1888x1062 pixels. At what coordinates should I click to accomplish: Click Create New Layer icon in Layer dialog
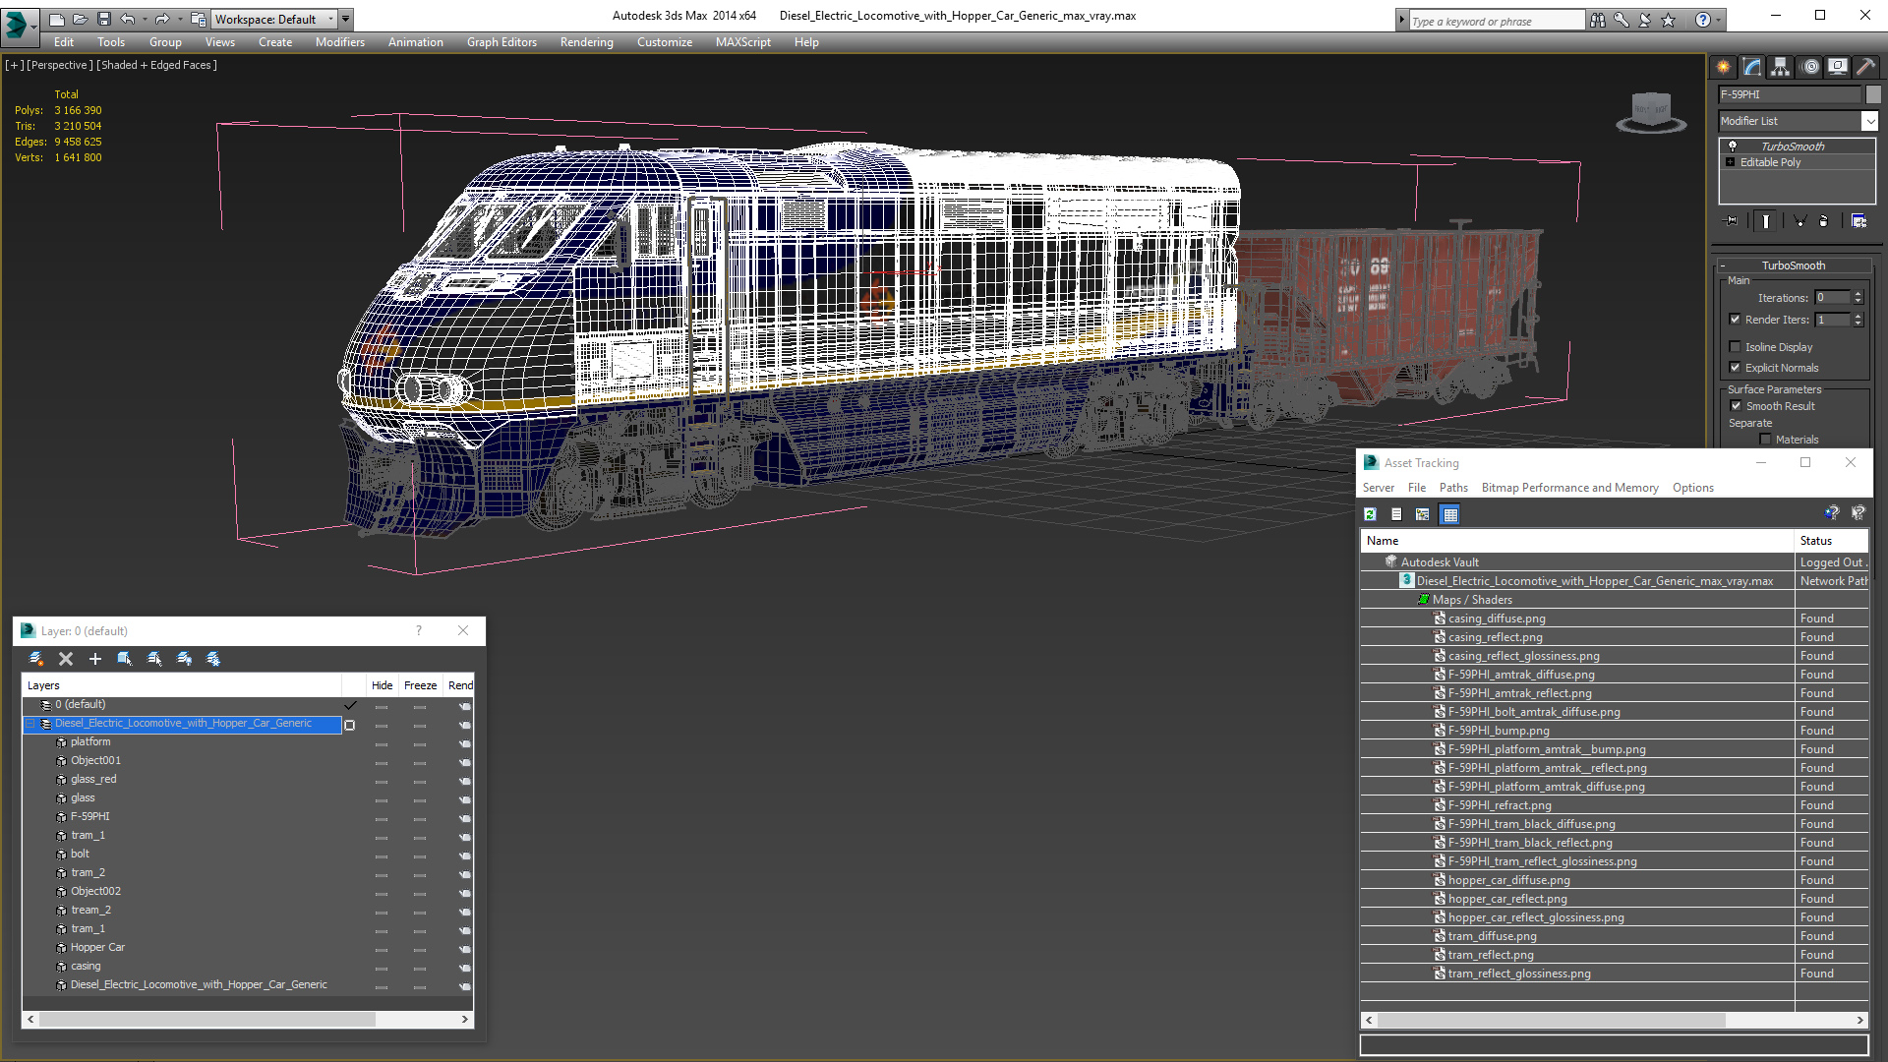pyautogui.click(x=36, y=659)
